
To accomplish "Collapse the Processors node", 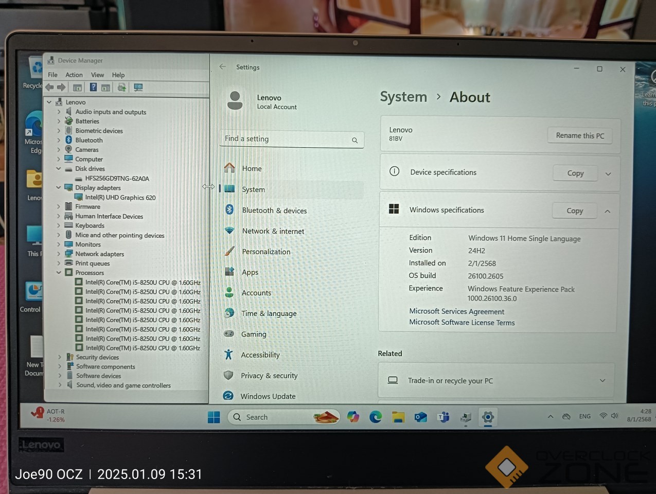I will click(59, 273).
